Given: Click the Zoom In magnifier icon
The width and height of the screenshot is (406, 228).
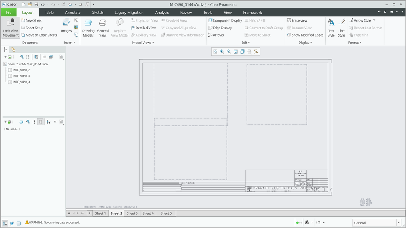Looking at the screenshot, I should pos(222,52).
